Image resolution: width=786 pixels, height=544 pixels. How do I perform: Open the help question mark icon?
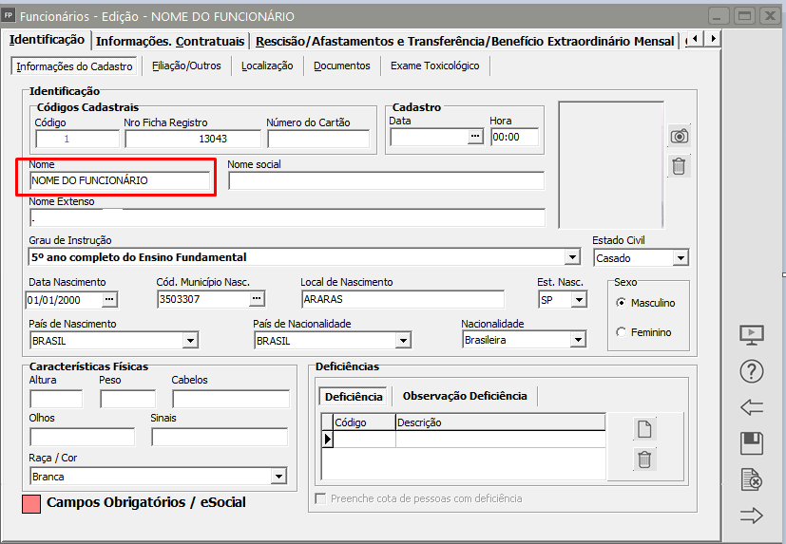pos(752,372)
